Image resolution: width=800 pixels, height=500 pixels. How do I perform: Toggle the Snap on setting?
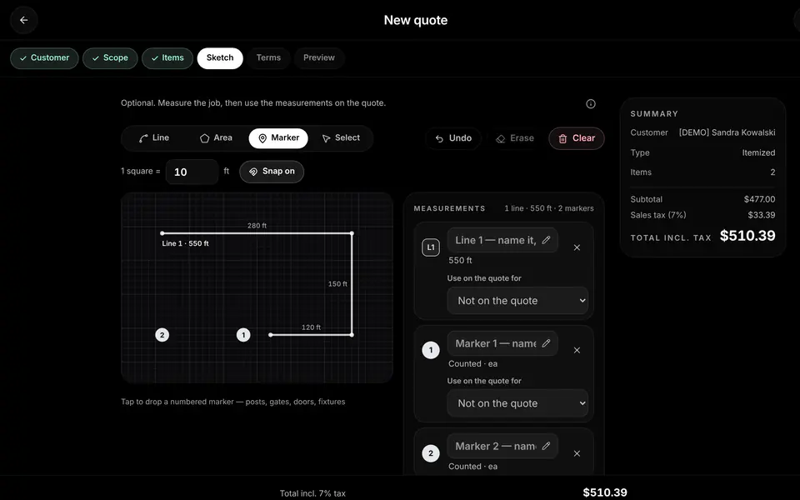coord(272,172)
